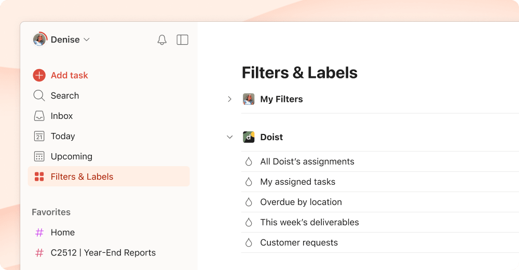519x270 pixels.
Task: Select This week's deliverables filter
Action: click(309, 222)
